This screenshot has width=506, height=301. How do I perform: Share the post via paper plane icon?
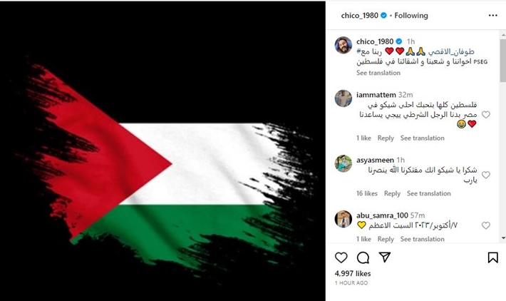385,257
